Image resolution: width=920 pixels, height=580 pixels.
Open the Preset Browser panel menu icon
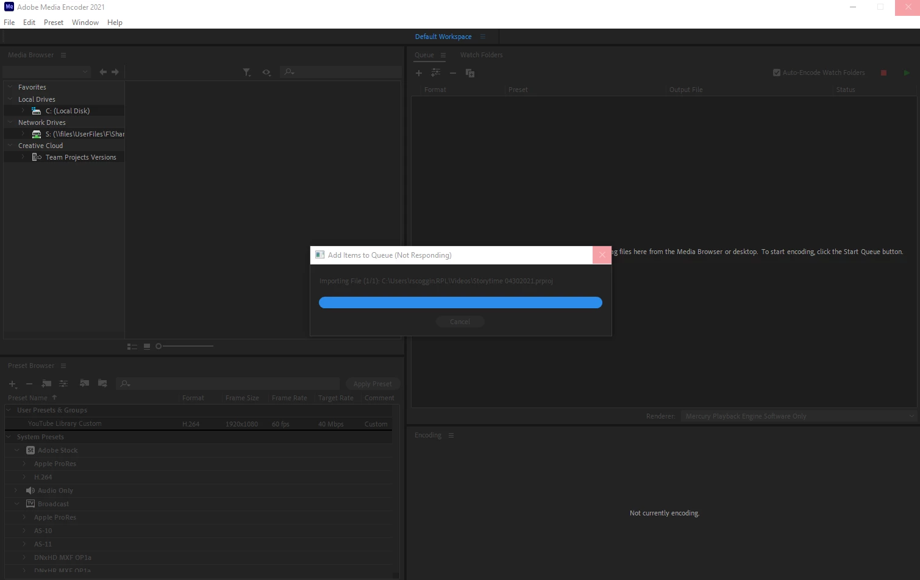(x=63, y=366)
